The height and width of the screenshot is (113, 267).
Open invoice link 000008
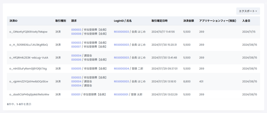pos(76,34)
